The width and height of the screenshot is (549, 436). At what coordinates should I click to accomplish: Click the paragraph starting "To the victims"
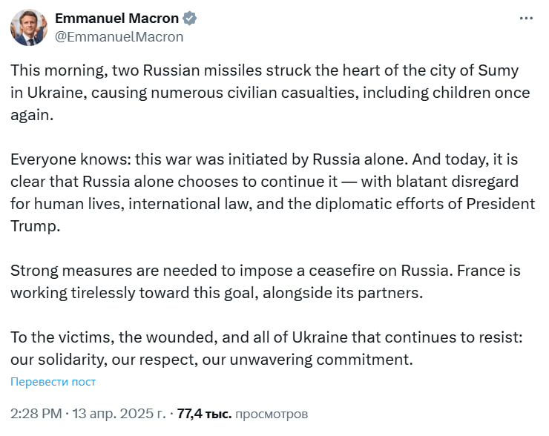pyautogui.click(x=267, y=349)
